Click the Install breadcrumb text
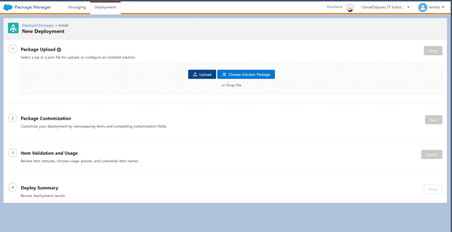 (x=64, y=25)
